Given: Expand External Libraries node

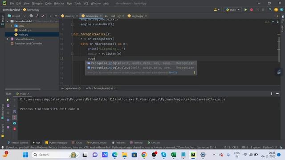Looking at the screenshot, I should 8,39.
